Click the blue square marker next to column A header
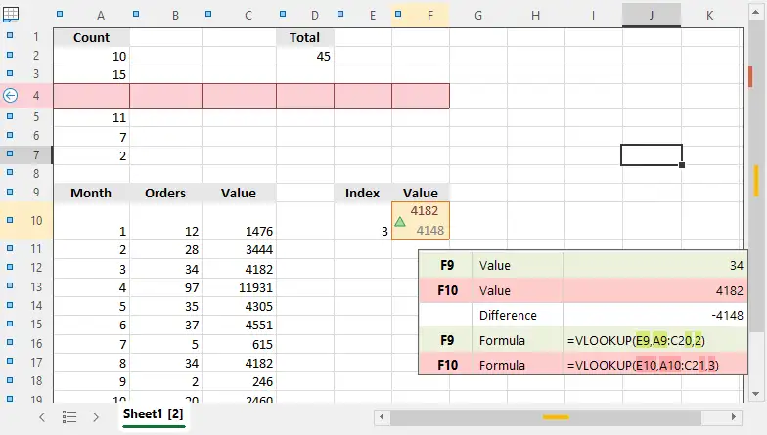 coord(60,14)
